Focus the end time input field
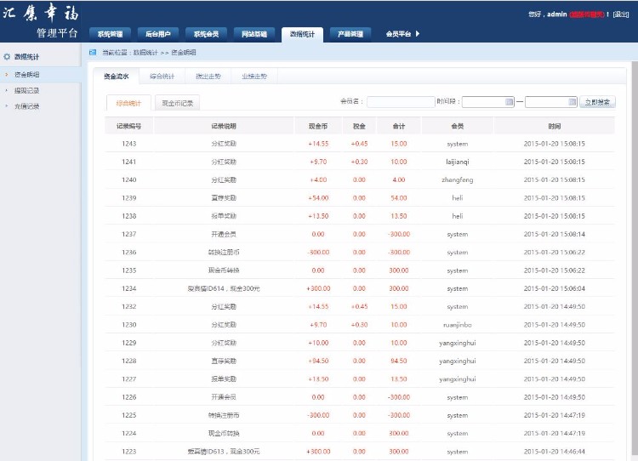Image resolution: width=638 pixels, height=461 pixels. pos(551,102)
